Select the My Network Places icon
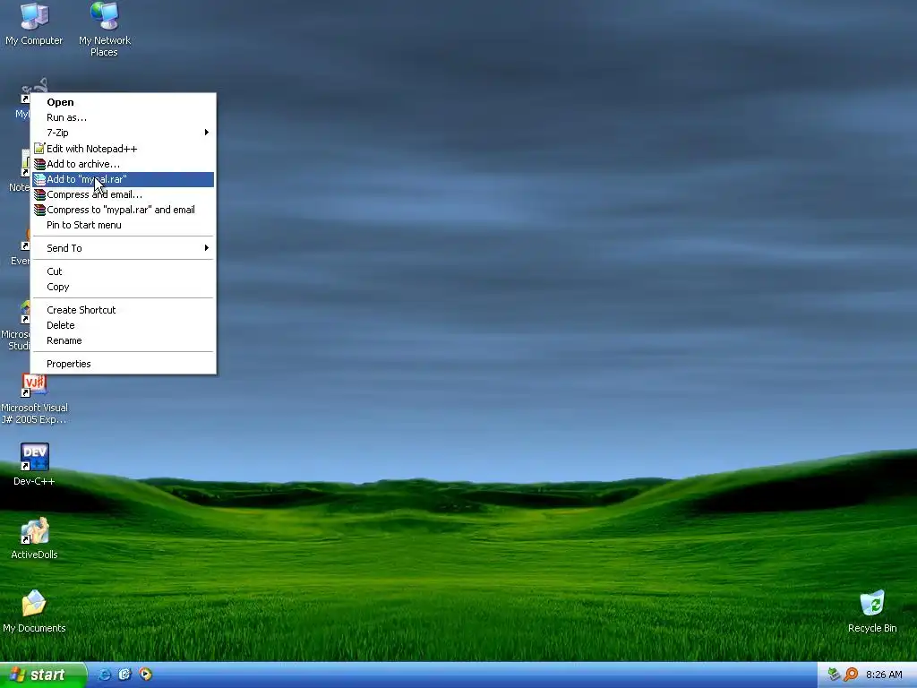Screen dimensions: 917x688 (105, 30)
